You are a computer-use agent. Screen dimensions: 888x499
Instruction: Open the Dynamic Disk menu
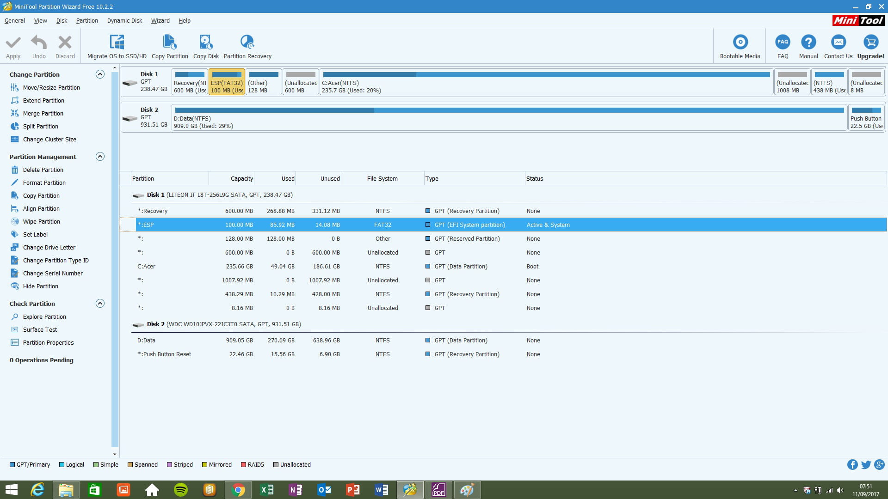point(124,21)
